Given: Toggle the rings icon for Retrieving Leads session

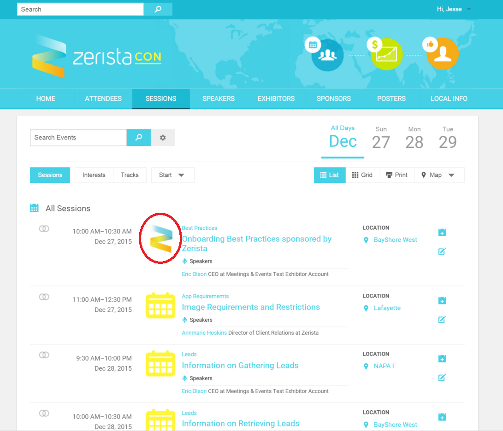Looking at the screenshot, I should coord(44,414).
